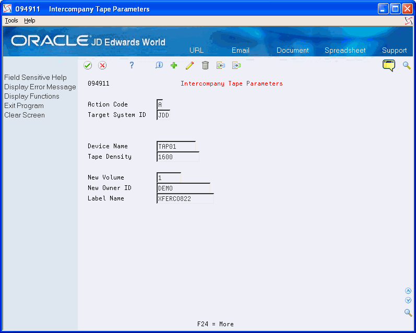Click the New Owner ID field with DEMO
This screenshot has height=333, width=416.
tap(183, 188)
